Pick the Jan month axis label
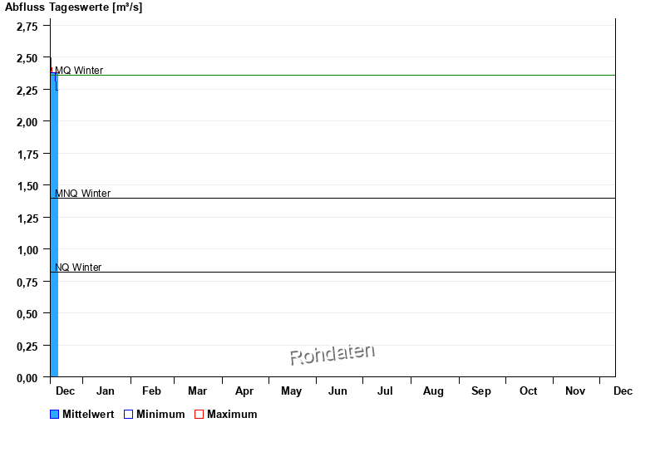 click(106, 391)
